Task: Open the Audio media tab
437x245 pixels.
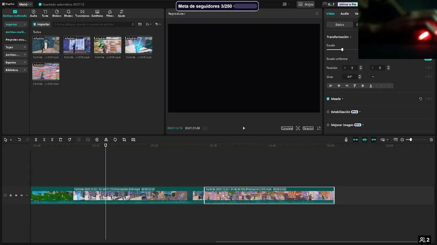Action: click(33, 13)
